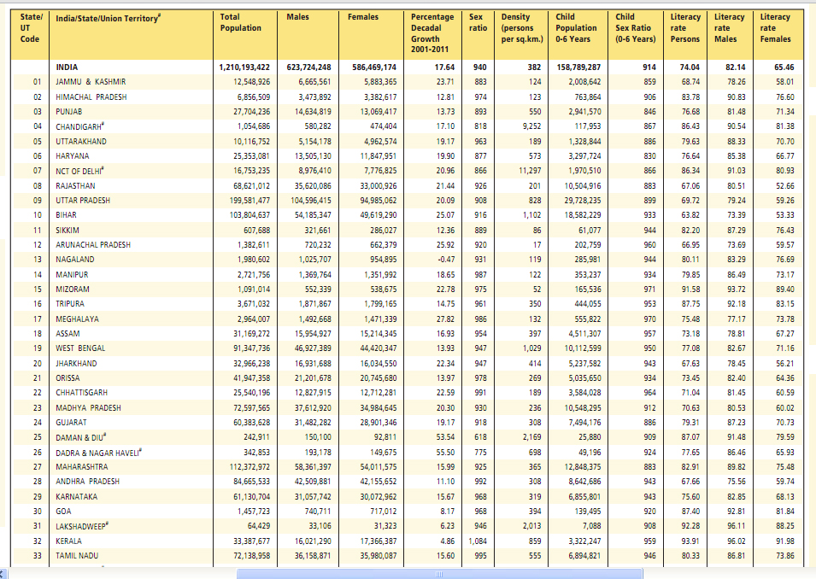Click the 'Females' column header
The height and width of the screenshot is (579, 816).
(363, 17)
